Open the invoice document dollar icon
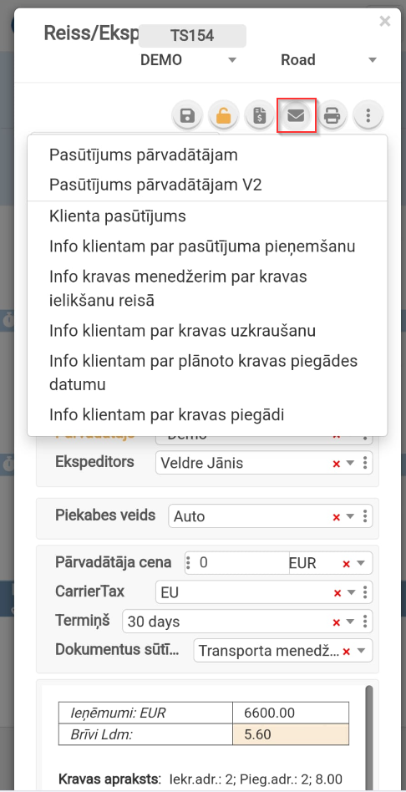Screen dimensions: 406x792 coord(260,115)
